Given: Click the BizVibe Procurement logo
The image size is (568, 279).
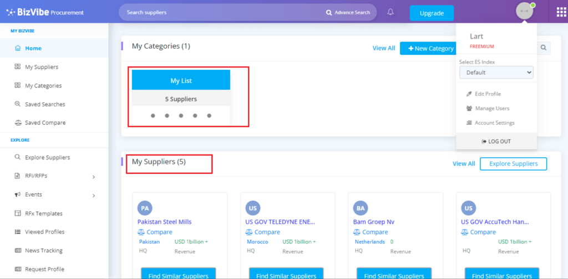Looking at the screenshot, I should click(x=45, y=12).
